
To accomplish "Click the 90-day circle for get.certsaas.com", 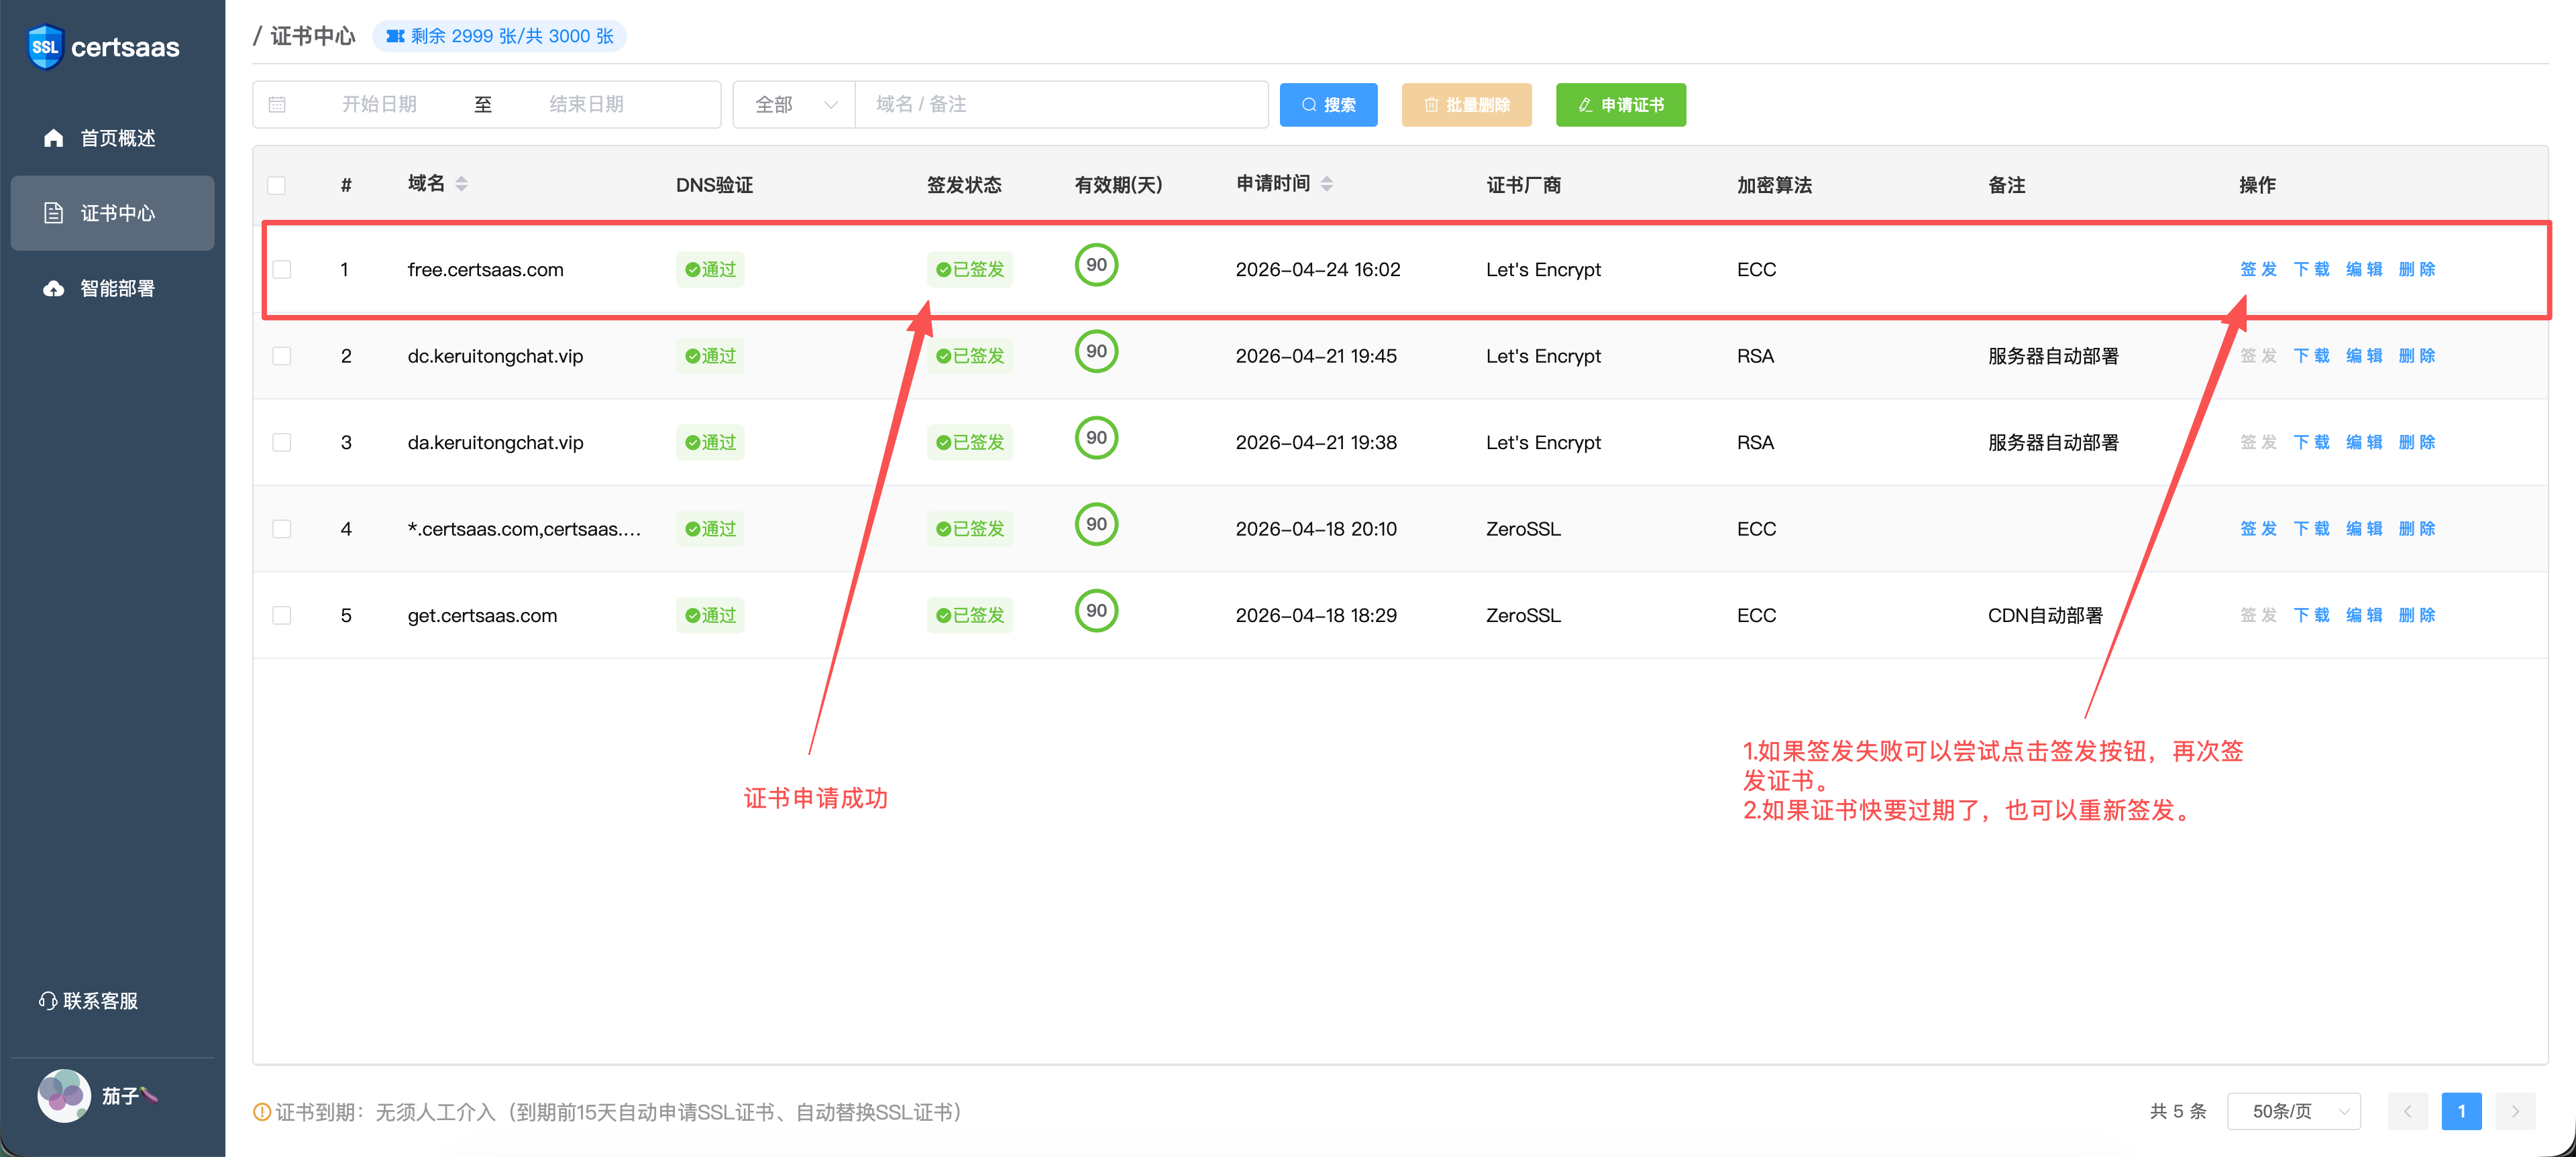I will pos(1096,611).
